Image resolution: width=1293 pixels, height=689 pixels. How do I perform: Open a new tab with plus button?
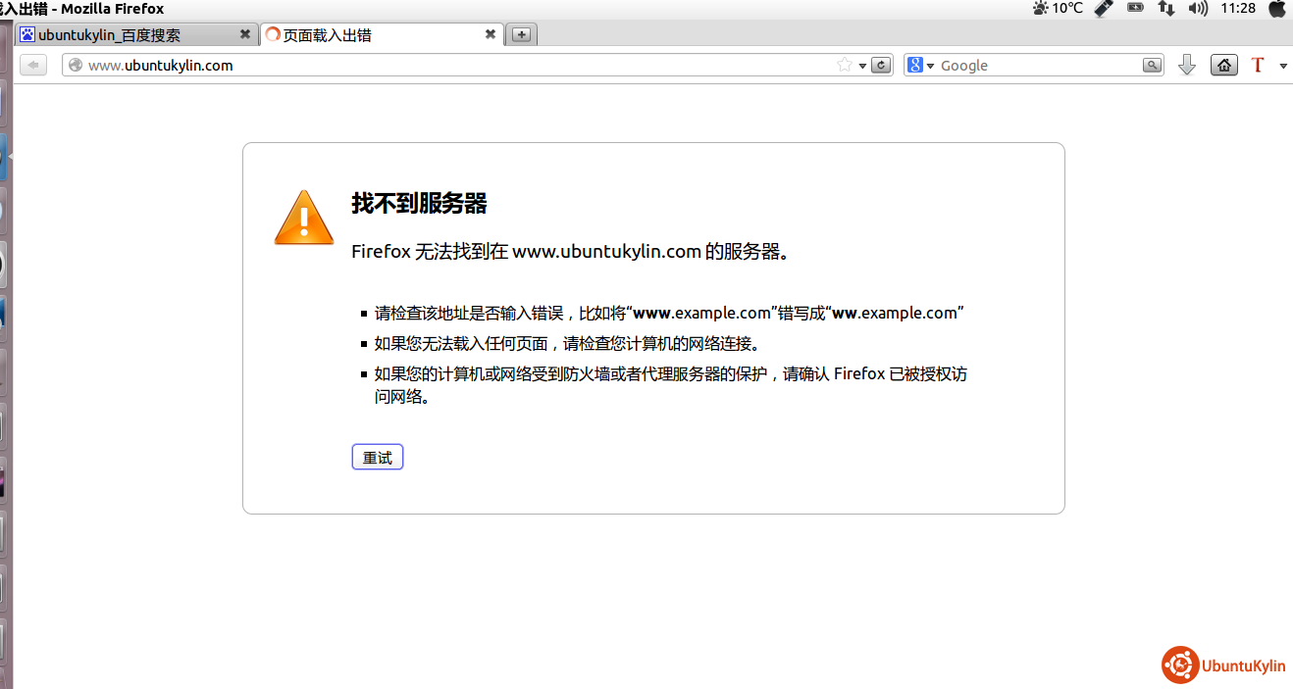(522, 35)
